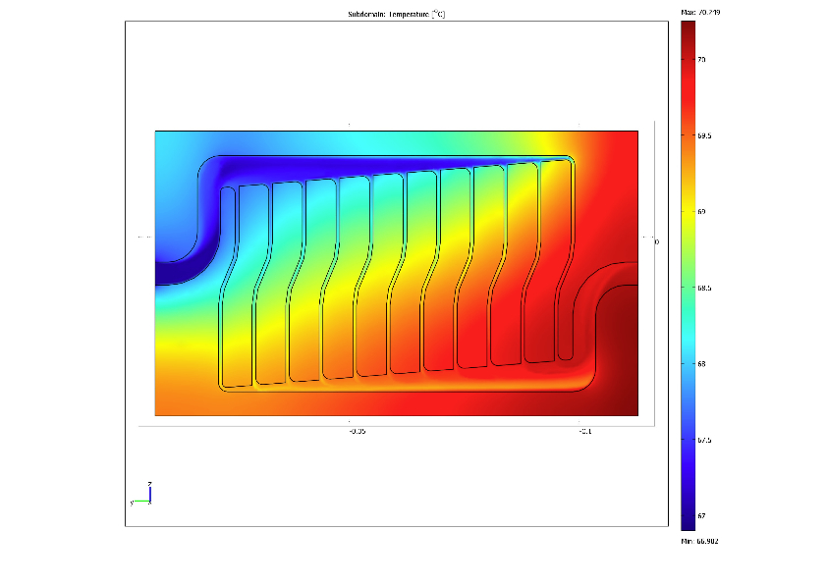Click the 'Min: 66.902' label below colorbar
This screenshot has height=584, width=827.
(x=700, y=541)
